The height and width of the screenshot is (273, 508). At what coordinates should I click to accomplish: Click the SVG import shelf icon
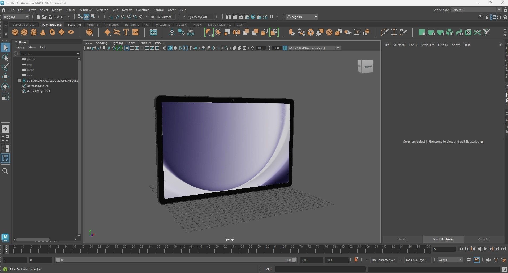[x=135, y=32]
